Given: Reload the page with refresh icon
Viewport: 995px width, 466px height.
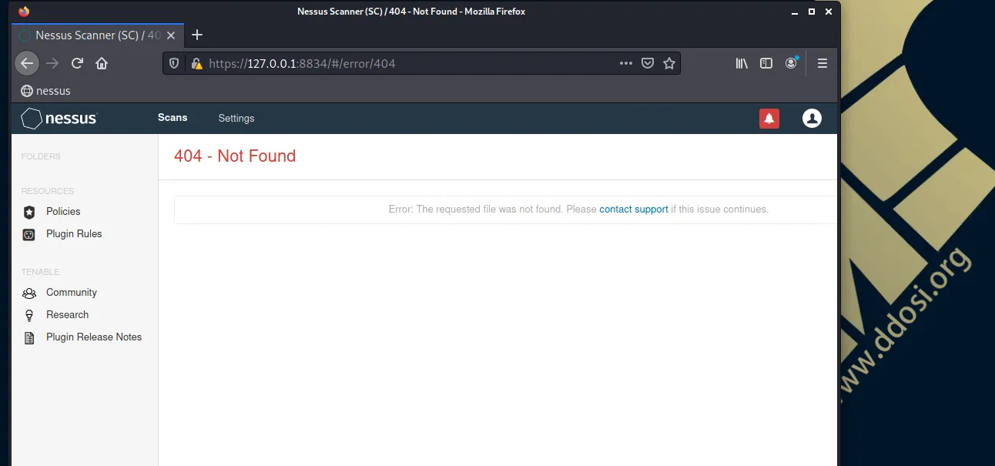Looking at the screenshot, I should [x=77, y=63].
